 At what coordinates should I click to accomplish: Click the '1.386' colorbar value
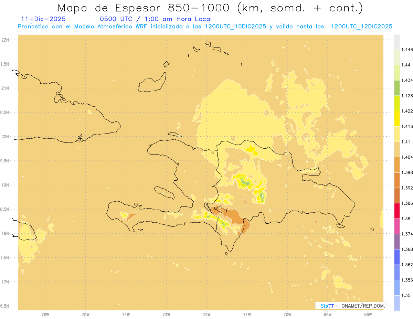tap(407, 203)
